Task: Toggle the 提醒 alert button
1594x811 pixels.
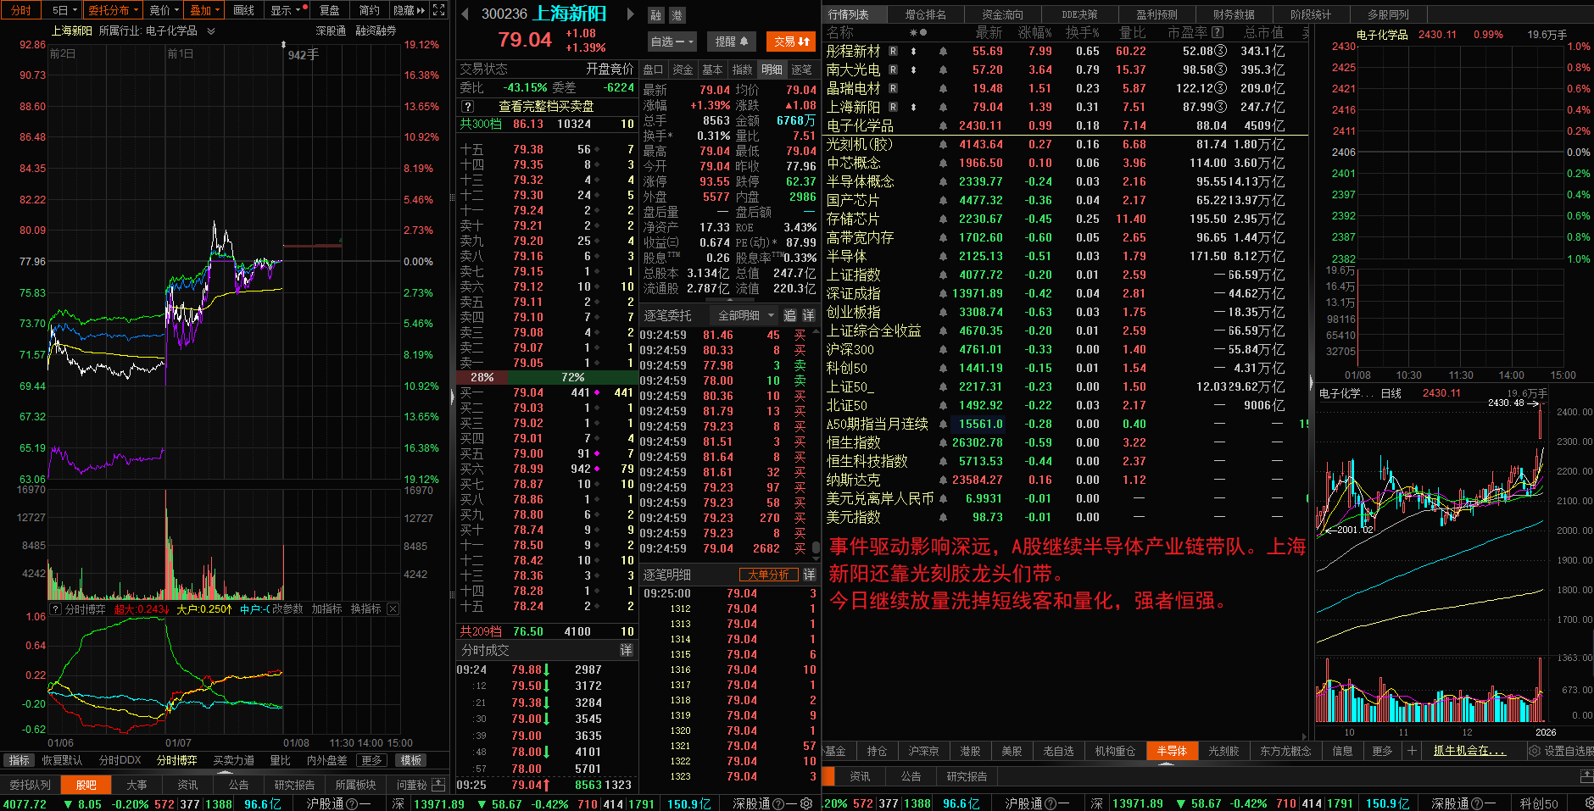Action: [x=731, y=41]
